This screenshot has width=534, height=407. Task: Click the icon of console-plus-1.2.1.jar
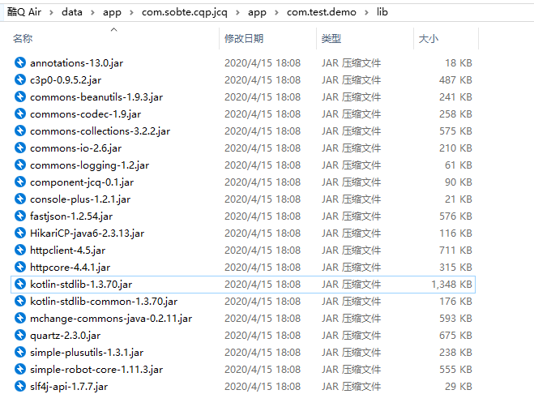coord(20,199)
